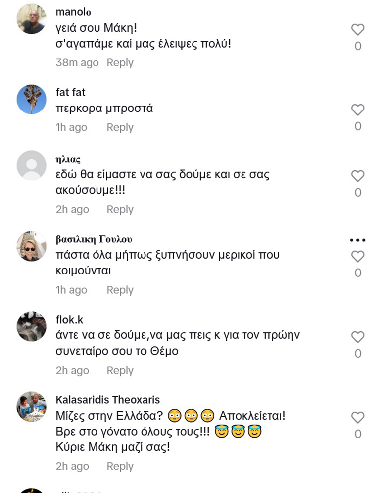Like fat fat's comment
The height and width of the screenshot is (493, 387).
[x=358, y=110]
